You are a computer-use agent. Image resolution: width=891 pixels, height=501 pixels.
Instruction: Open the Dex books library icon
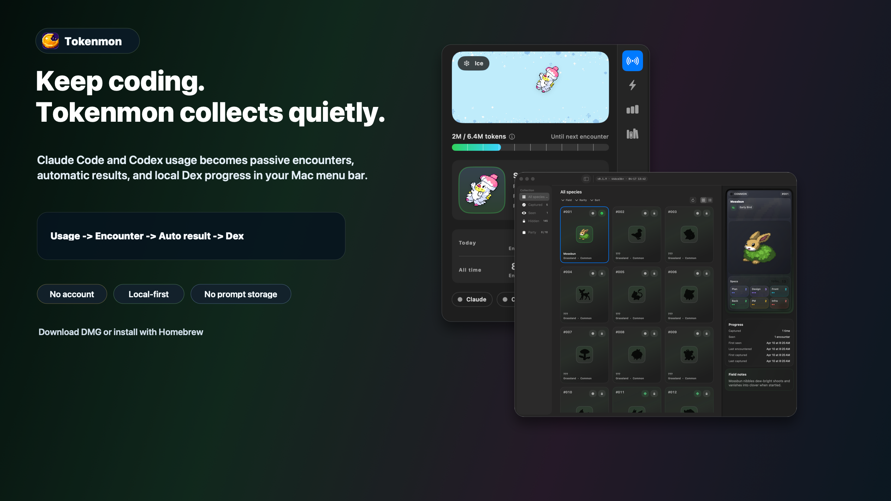coord(632,134)
